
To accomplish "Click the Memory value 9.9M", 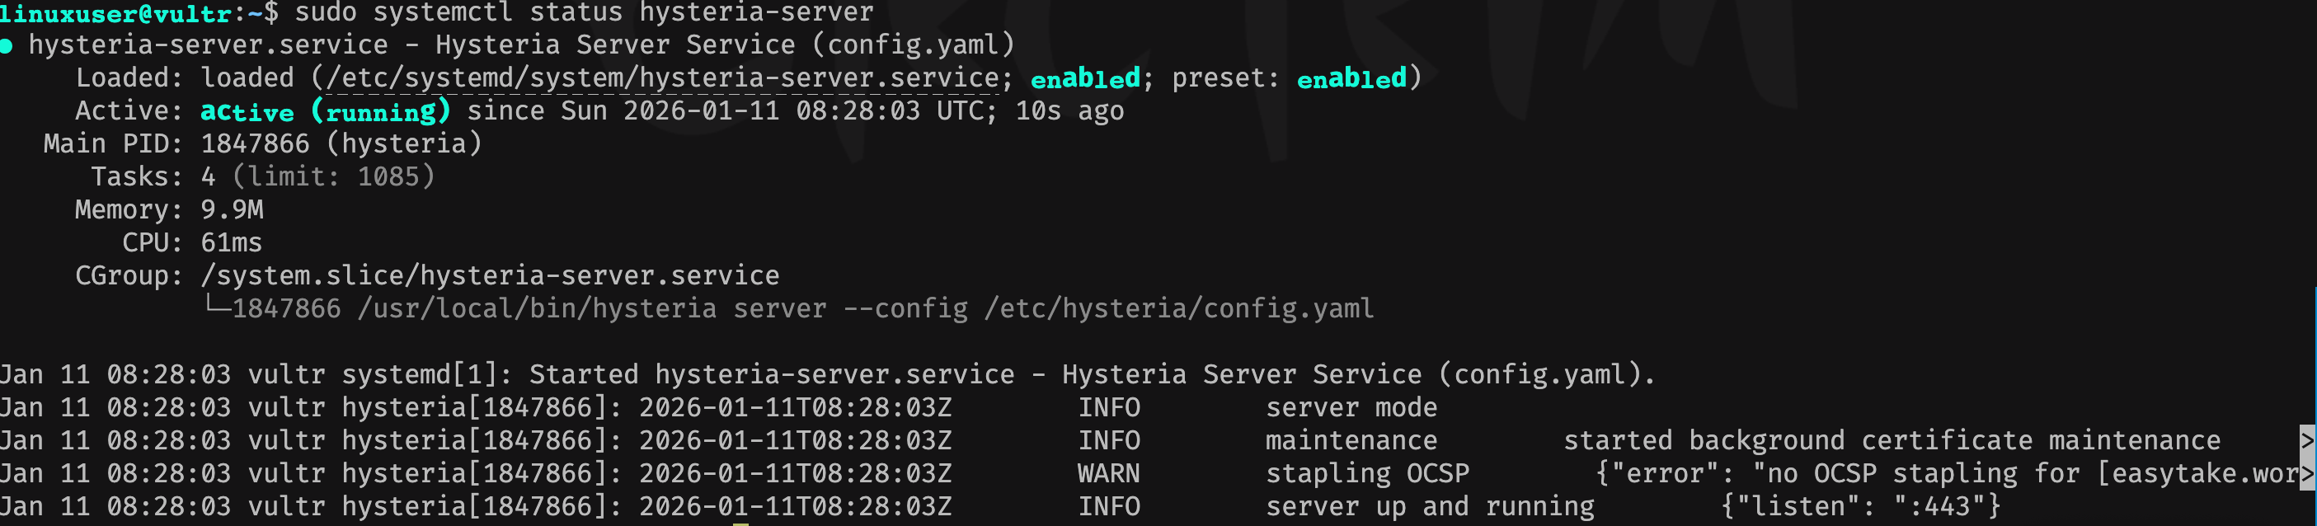I will click(232, 209).
